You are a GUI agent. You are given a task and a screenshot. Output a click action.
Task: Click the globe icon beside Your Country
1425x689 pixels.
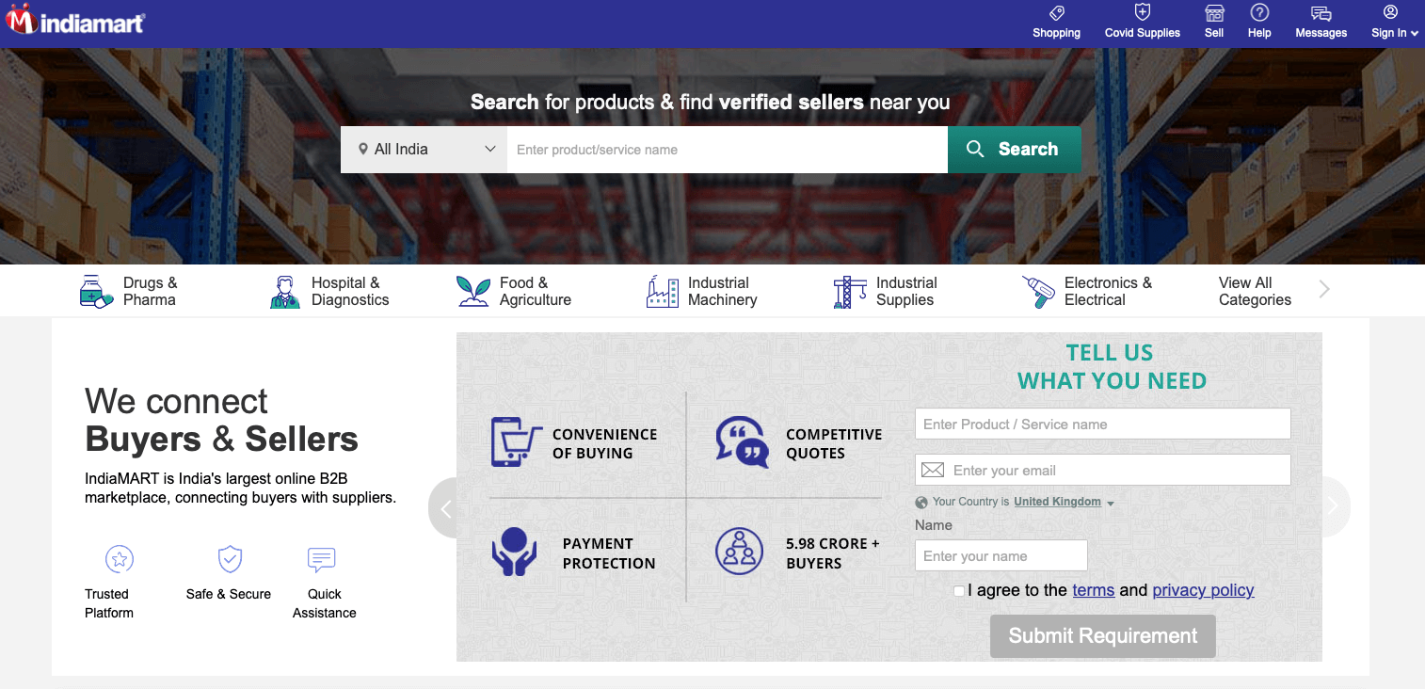tap(921, 503)
